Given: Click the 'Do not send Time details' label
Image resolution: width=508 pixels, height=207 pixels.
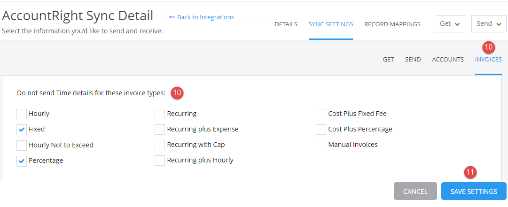Looking at the screenshot, I should tap(91, 93).
